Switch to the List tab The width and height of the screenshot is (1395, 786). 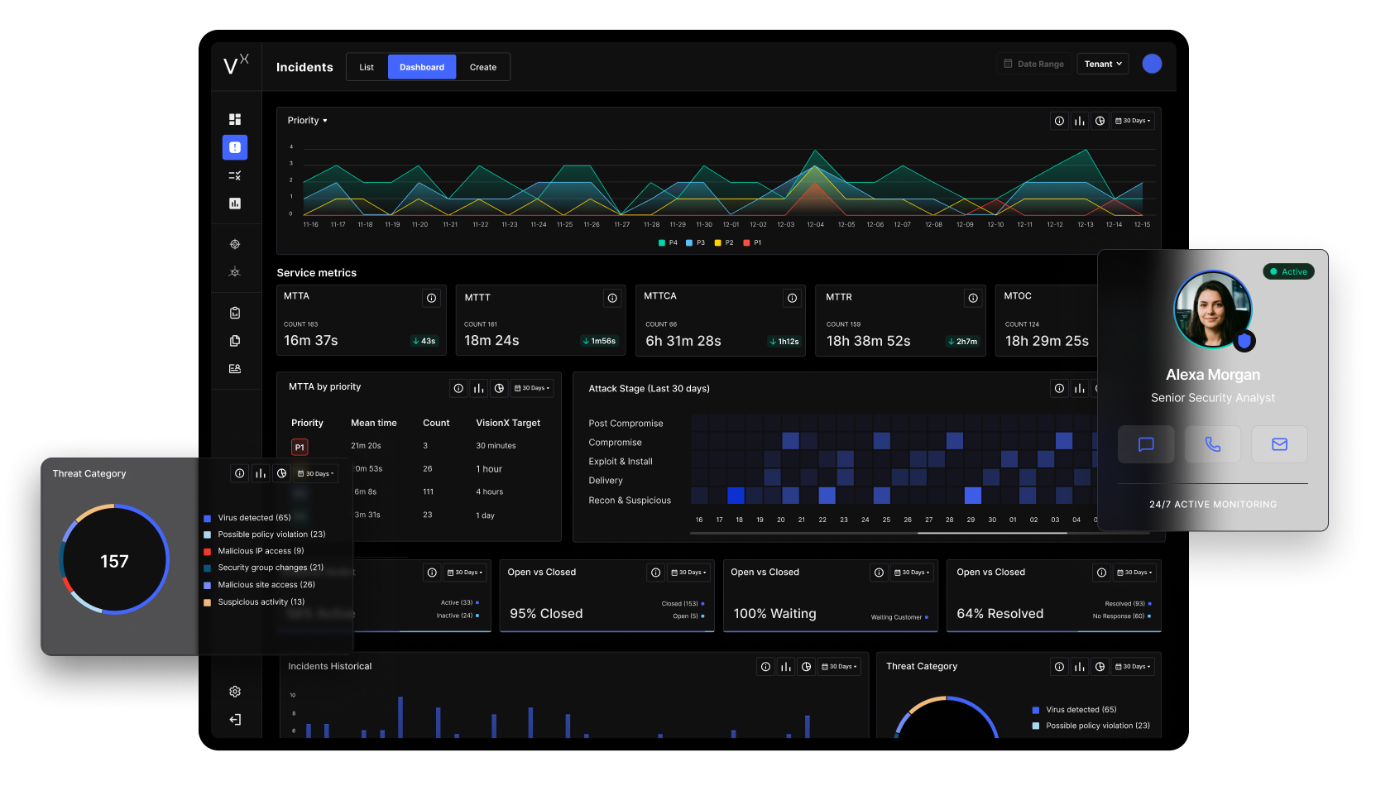click(x=367, y=66)
